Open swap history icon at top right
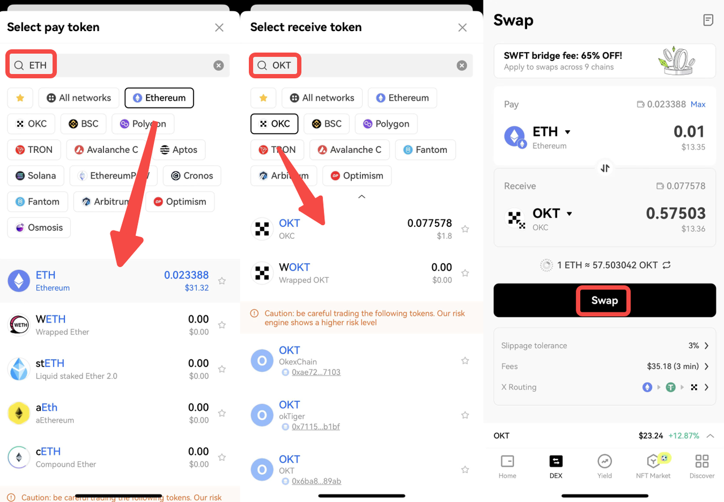Viewport: 724px width, 502px height. [708, 20]
